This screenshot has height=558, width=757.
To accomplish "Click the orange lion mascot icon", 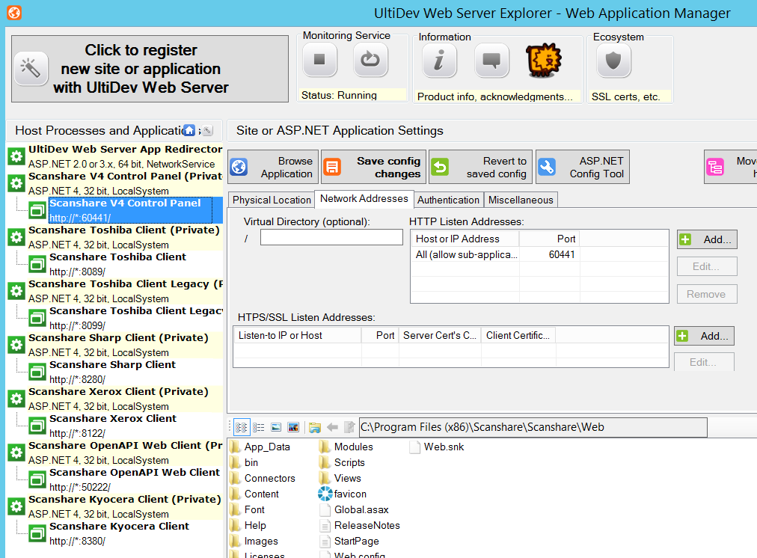I will (x=544, y=60).
